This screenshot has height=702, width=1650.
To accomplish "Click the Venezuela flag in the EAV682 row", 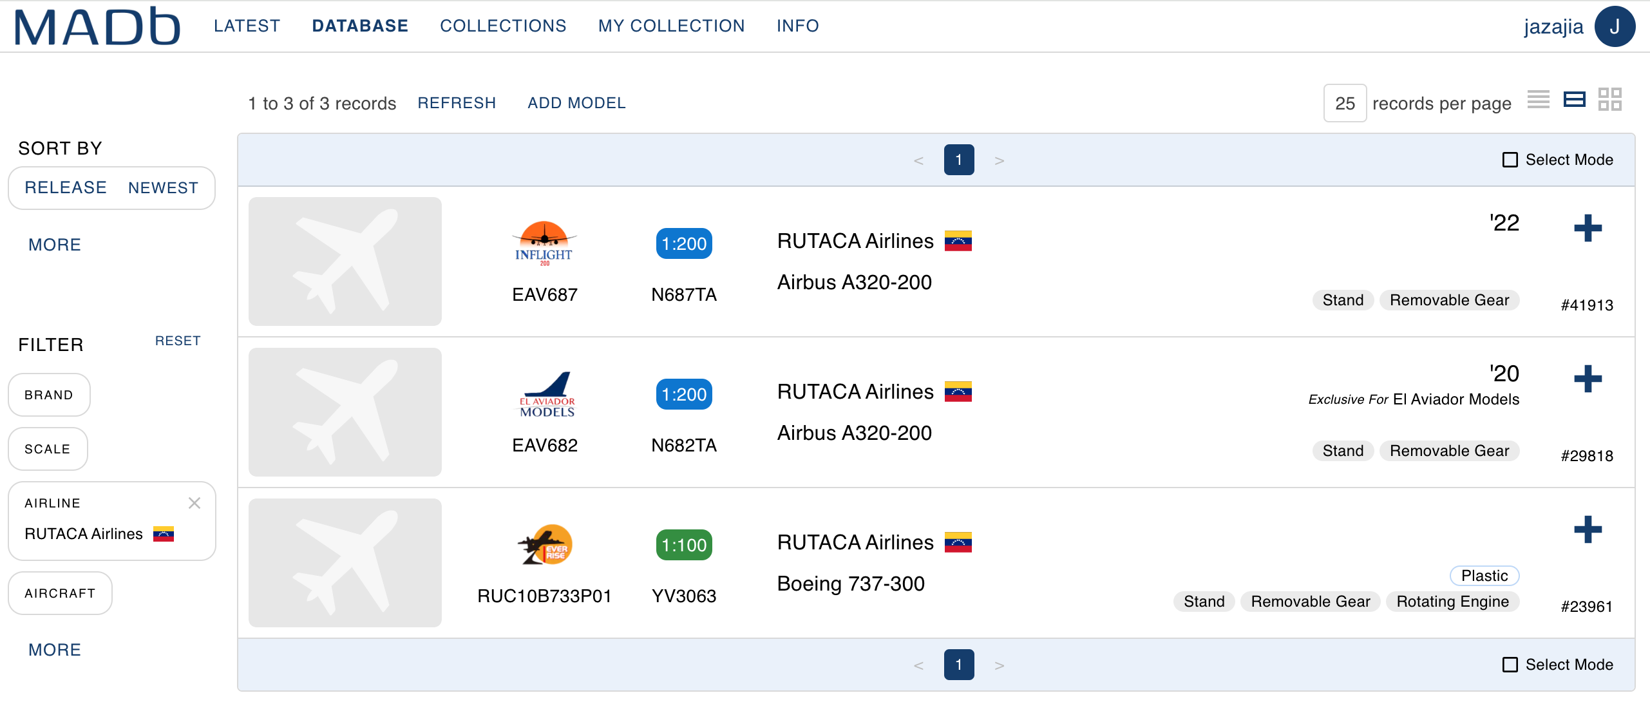I will (958, 392).
